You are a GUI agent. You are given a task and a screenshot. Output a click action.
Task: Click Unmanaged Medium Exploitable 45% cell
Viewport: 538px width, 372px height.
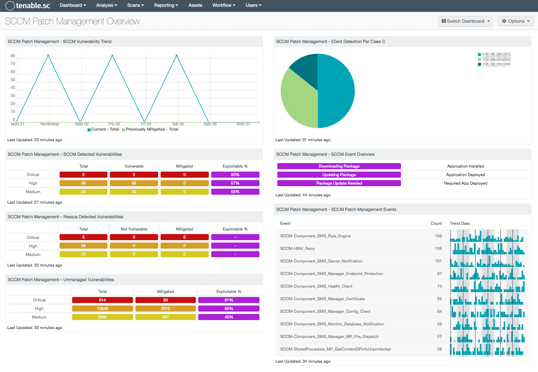[x=229, y=317]
